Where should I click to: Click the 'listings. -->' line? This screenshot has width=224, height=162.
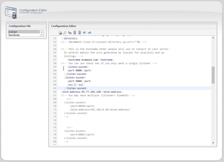(74, 56)
